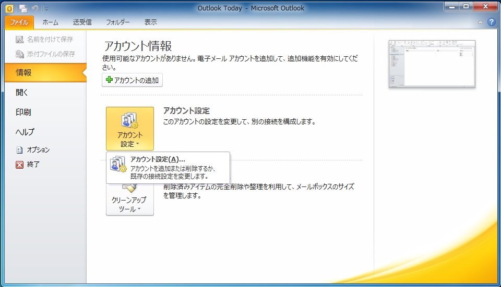Image resolution: width=501 pixels, height=287 pixels.
Task: Select ヘルプ in the Backstage sidebar
Action: tap(46, 132)
